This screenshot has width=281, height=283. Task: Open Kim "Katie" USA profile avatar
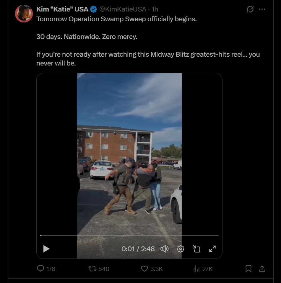24,14
